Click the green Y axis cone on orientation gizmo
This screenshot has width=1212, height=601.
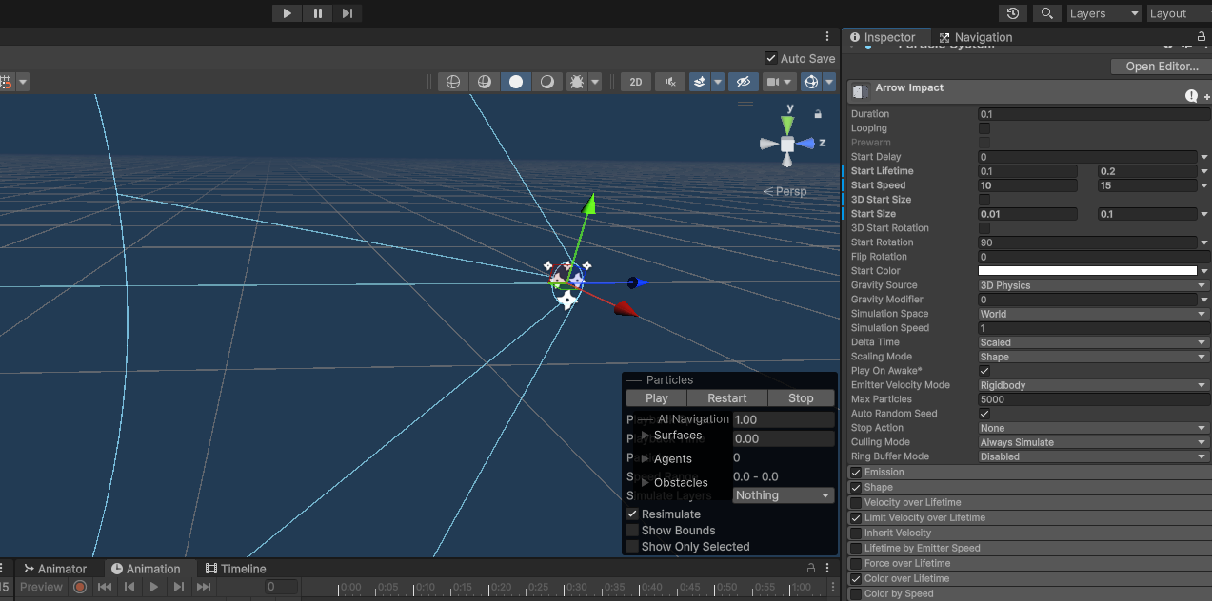tap(787, 125)
